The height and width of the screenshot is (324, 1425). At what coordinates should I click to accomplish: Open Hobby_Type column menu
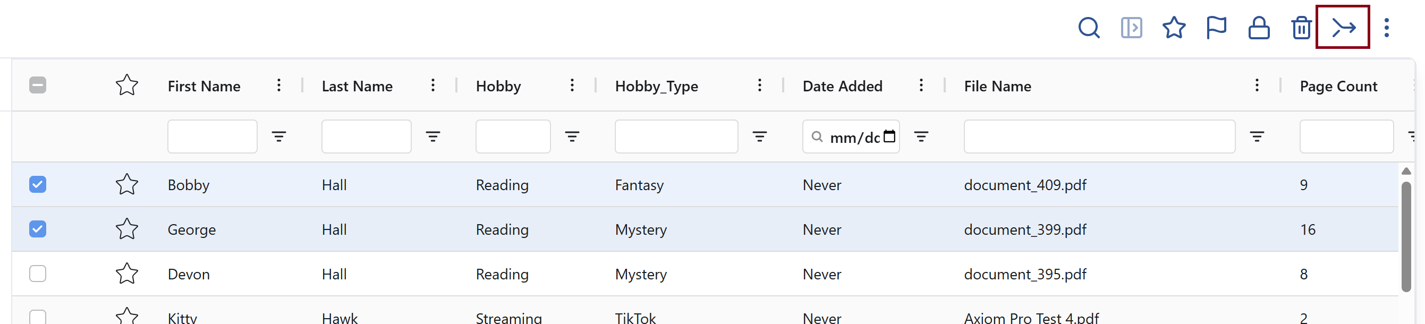759,85
